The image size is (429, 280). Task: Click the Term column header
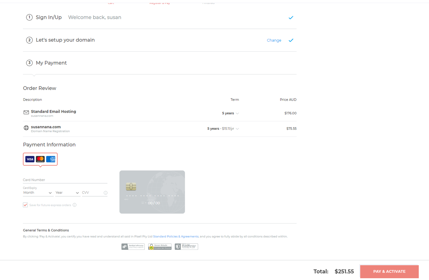235,100
